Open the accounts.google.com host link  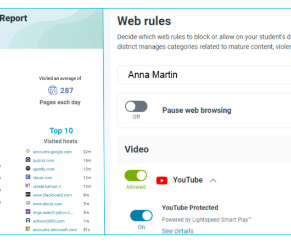pyautogui.click(x=52, y=152)
